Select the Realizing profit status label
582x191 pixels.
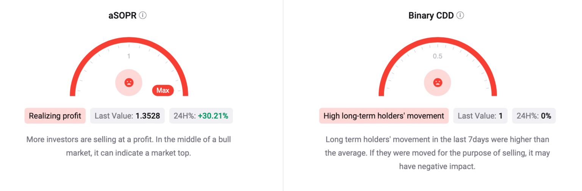pyautogui.click(x=55, y=116)
